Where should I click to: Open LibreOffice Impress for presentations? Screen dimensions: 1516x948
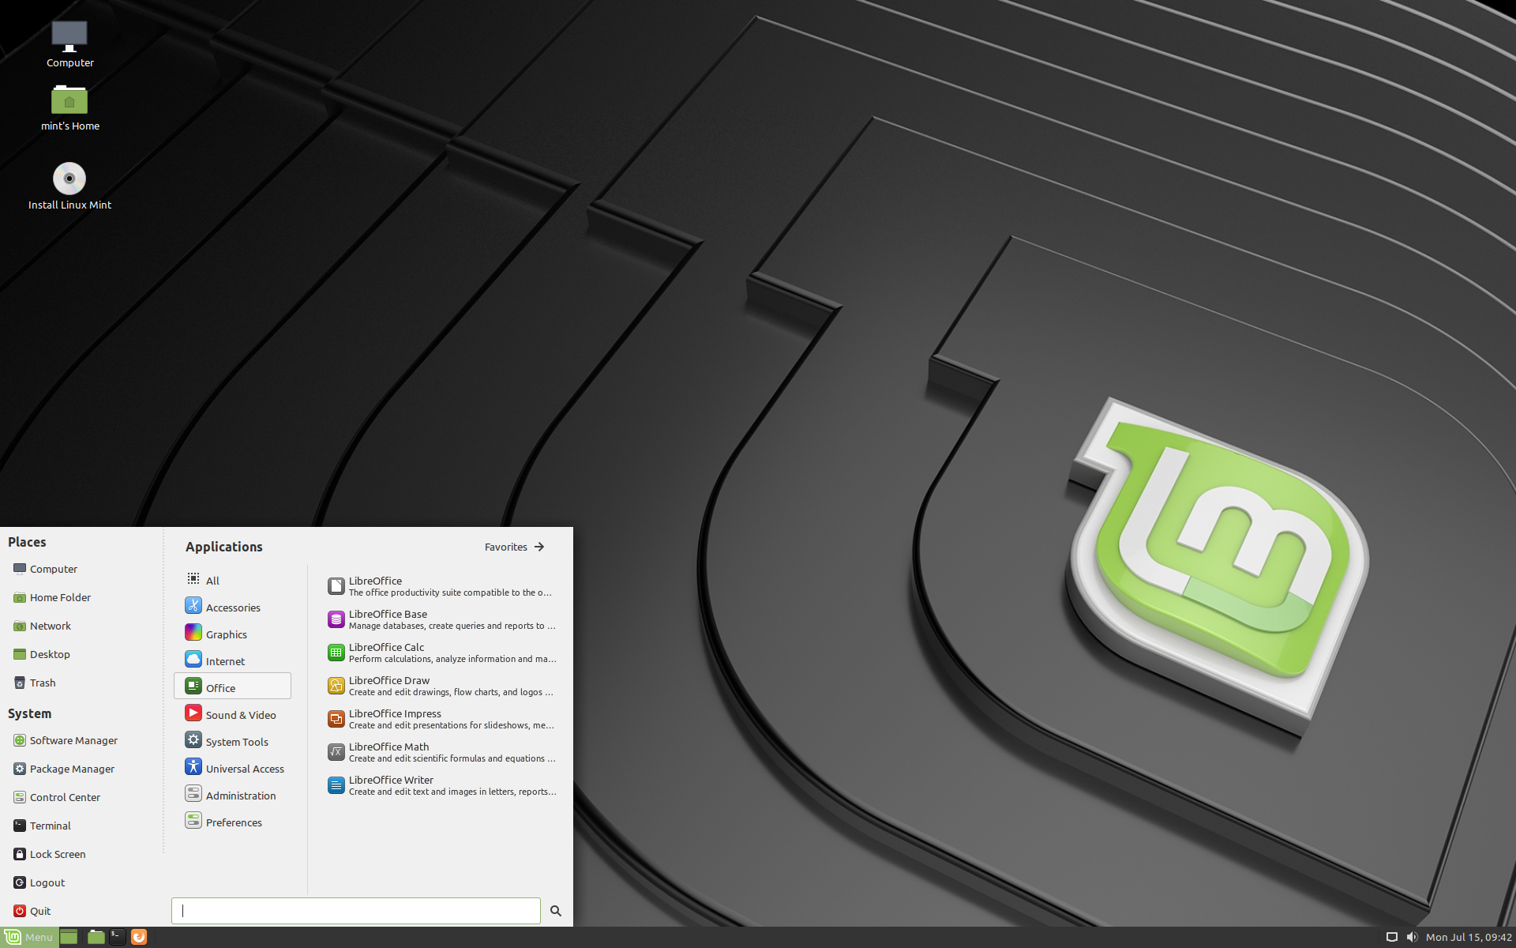pos(394,718)
